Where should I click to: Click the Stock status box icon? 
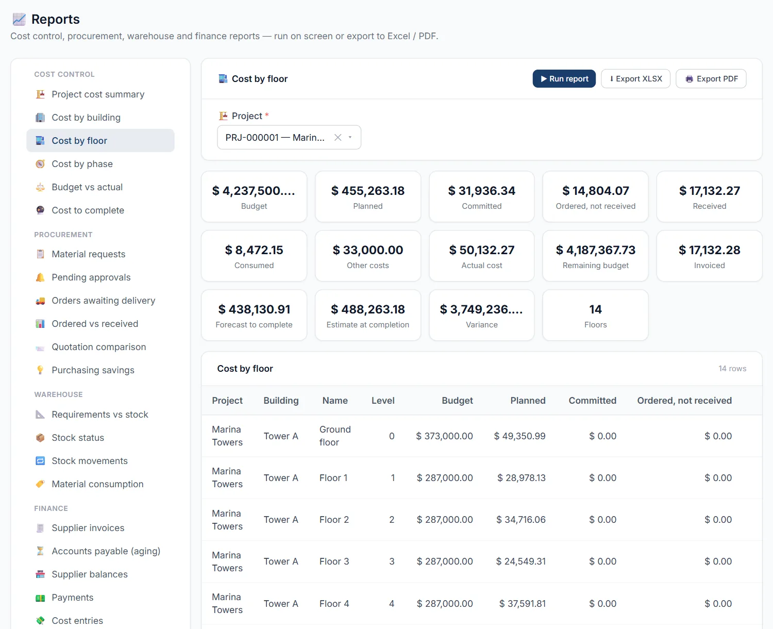click(x=40, y=438)
